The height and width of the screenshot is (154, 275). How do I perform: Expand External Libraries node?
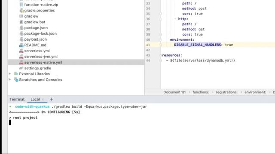(x=10, y=74)
